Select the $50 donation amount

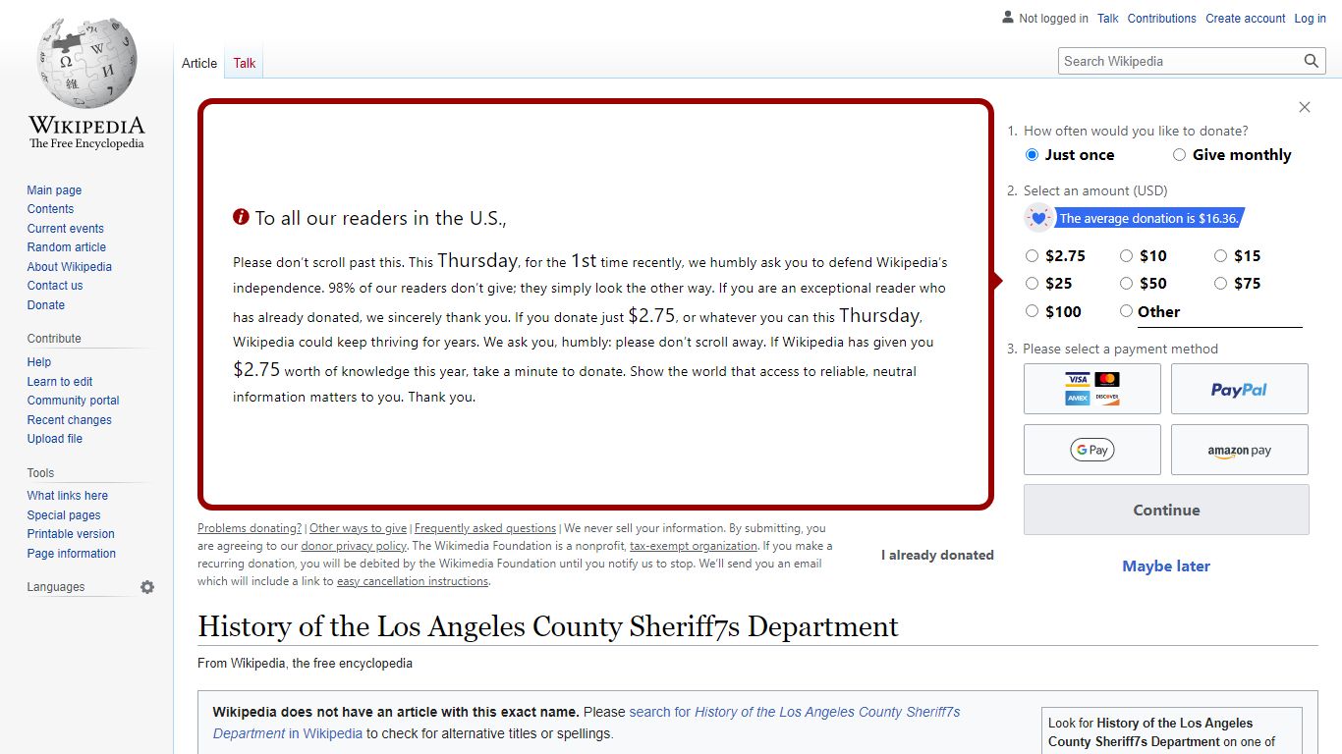point(1126,284)
